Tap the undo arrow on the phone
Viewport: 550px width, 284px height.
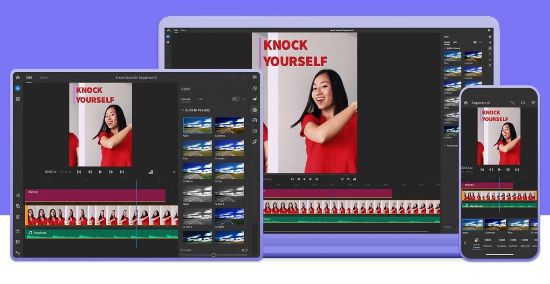click(x=513, y=102)
